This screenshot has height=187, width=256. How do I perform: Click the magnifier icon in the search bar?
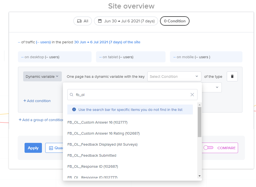[x=71, y=95]
